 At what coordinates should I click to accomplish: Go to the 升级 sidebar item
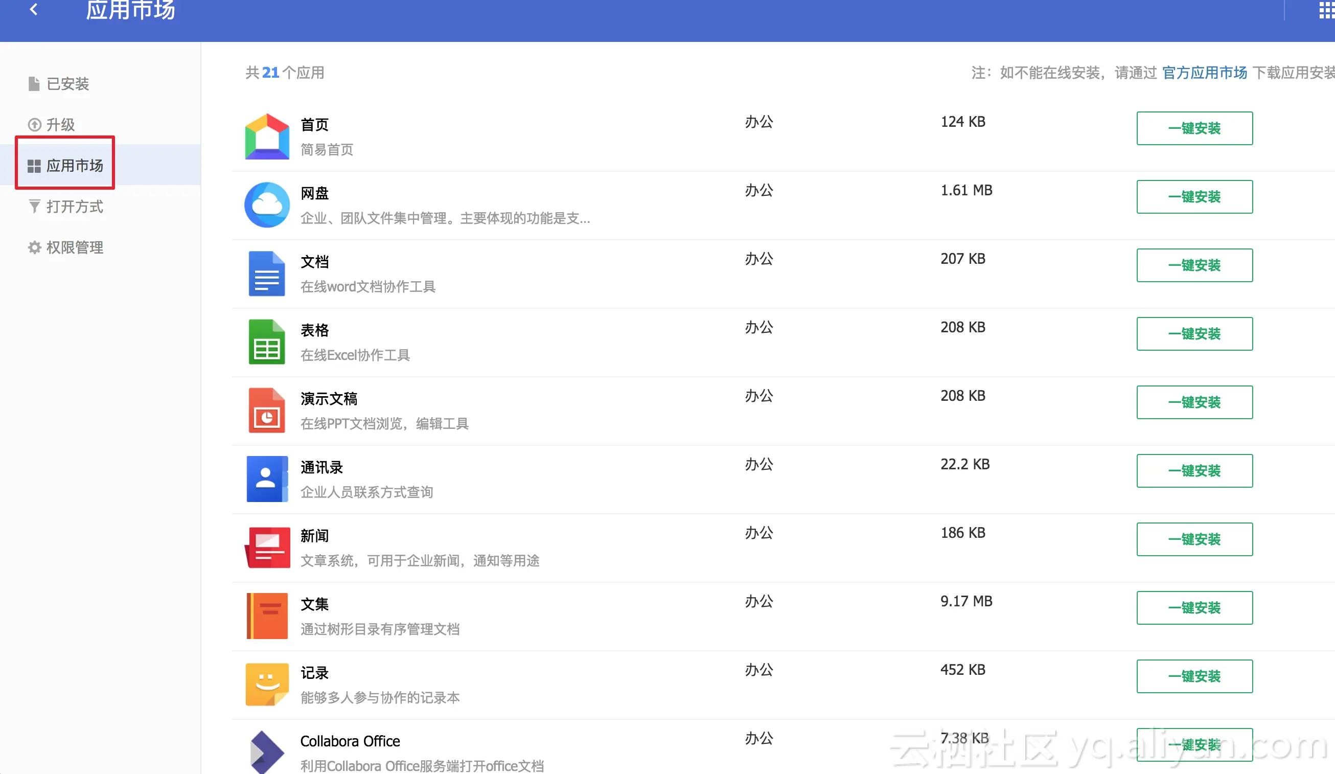[60, 125]
